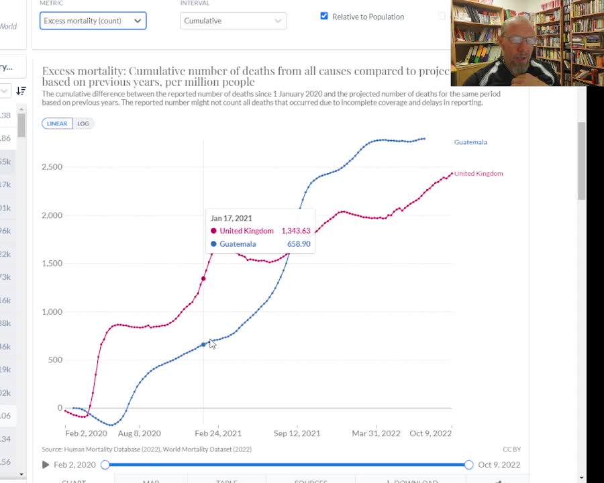Click the United Kingdom line label
Image resolution: width=604 pixels, height=483 pixels.
pyautogui.click(x=478, y=174)
